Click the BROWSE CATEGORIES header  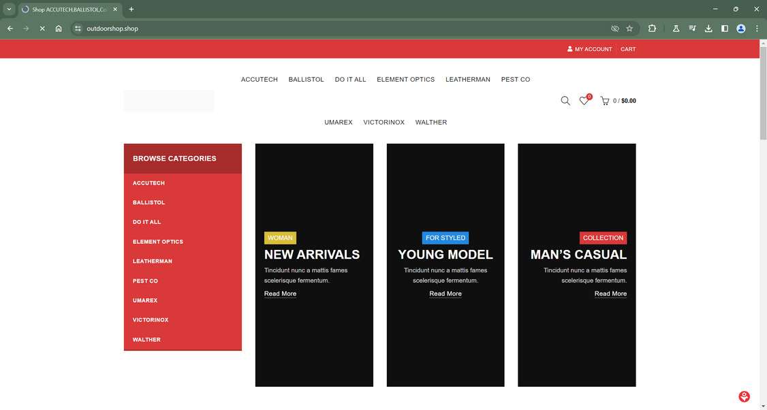coord(183,159)
